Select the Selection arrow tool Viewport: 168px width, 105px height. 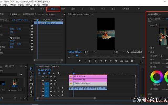(31, 68)
